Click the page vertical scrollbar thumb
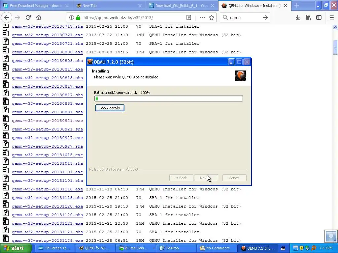The image size is (338, 253). point(335,47)
